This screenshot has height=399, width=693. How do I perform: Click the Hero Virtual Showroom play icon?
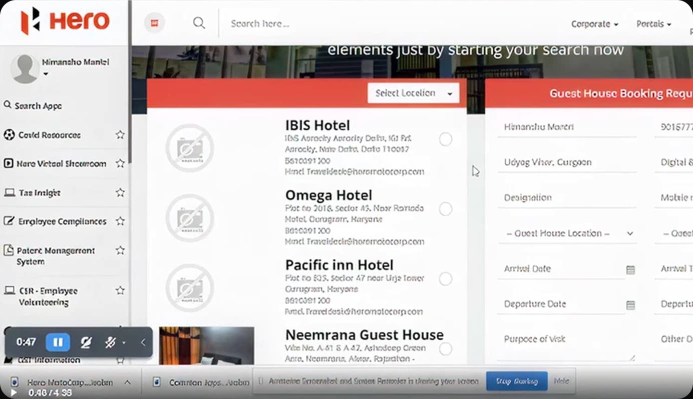point(9,163)
